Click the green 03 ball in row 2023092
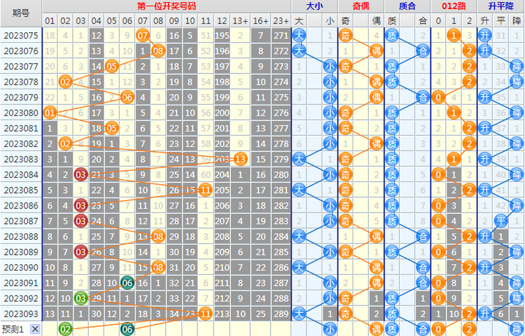This screenshot has height=336, width=525. (x=81, y=299)
